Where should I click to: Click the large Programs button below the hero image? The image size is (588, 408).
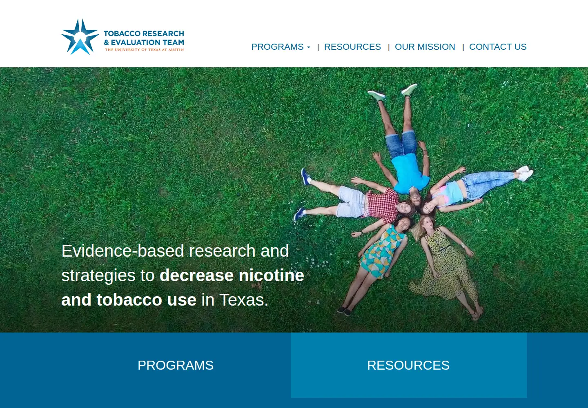tap(176, 365)
